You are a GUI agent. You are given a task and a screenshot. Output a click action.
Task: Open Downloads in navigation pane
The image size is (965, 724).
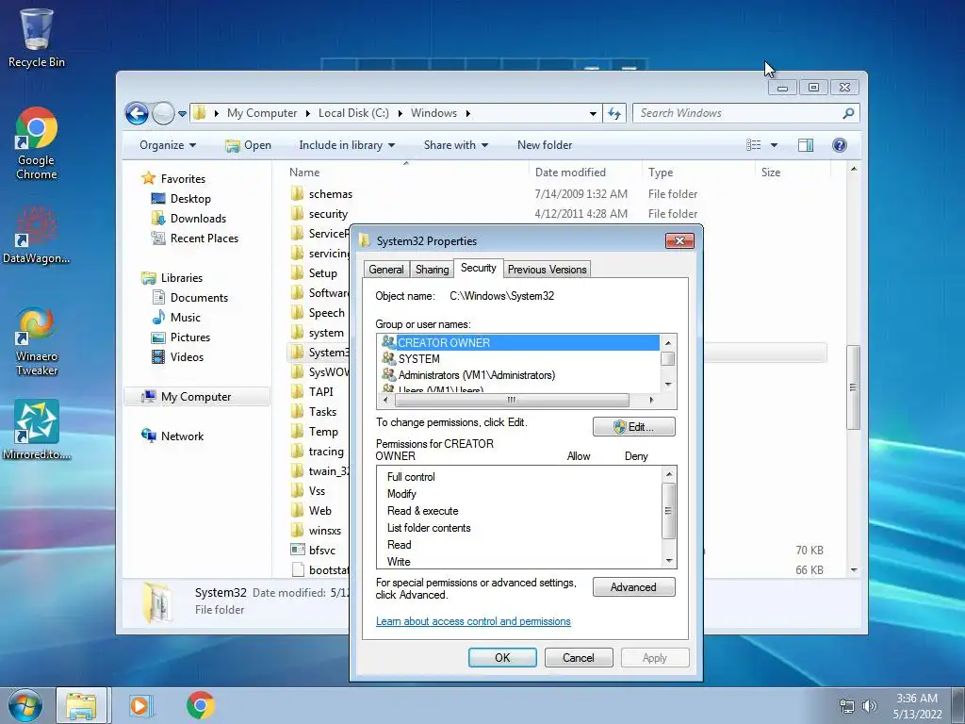point(188,219)
